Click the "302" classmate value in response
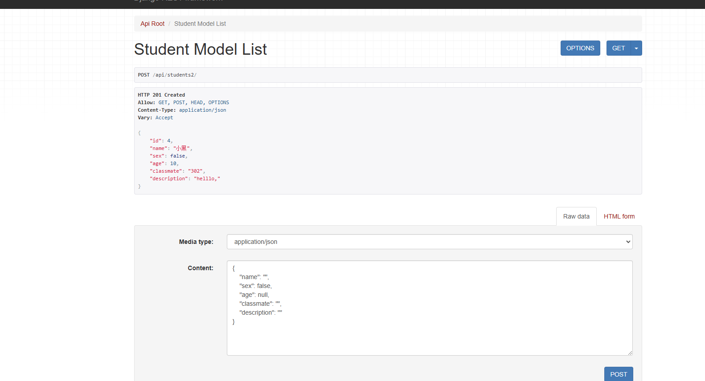The height and width of the screenshot is (381, 705). (x=195, y=171)
